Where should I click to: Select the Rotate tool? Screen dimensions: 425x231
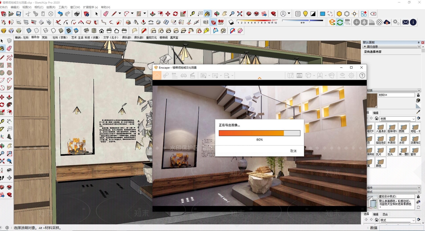click(175, 14)
